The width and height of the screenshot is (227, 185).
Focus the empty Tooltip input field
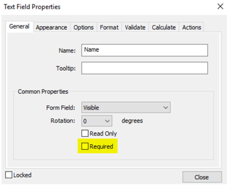tap(144, 68)
